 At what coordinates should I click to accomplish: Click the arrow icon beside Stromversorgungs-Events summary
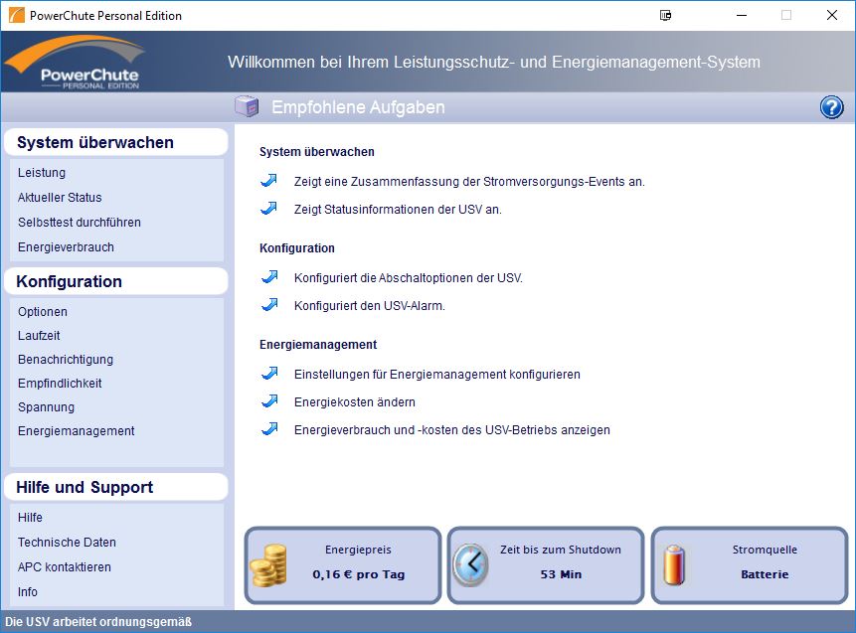pos(269,181)
